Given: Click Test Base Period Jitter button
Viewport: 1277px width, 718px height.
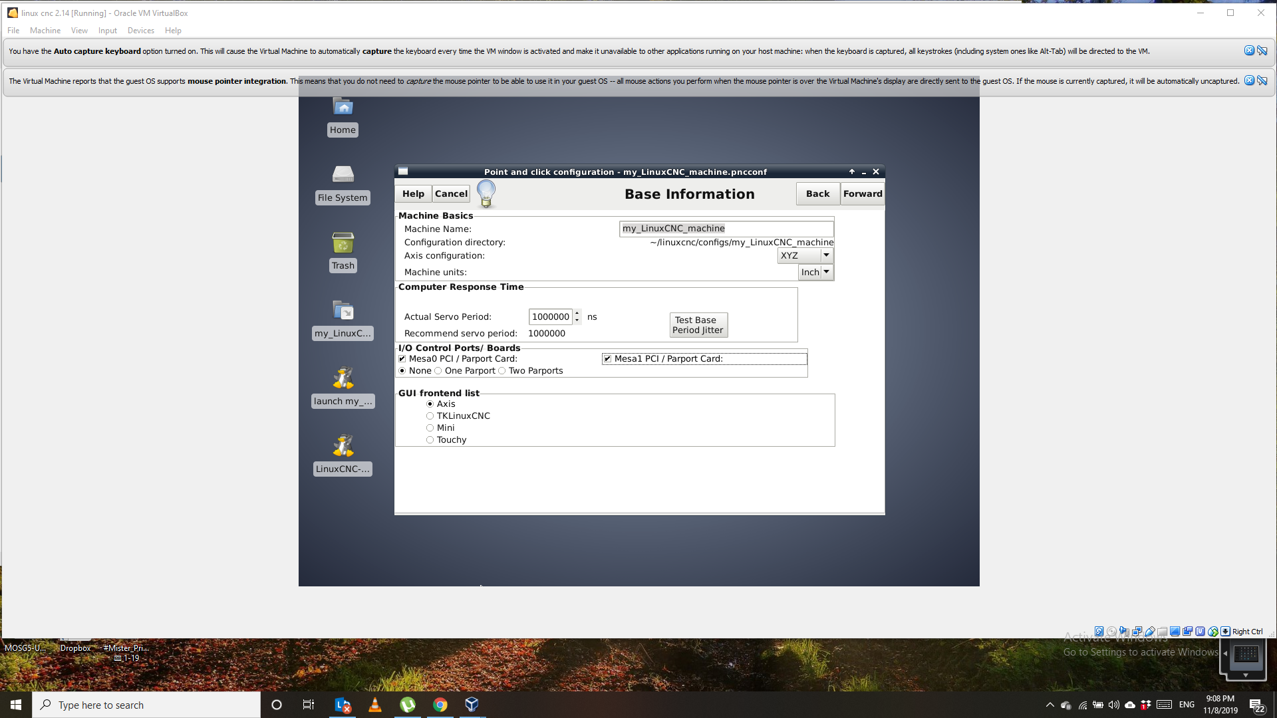Looking at the screenshot, I should pyautogui.click(x=698, y=325).
